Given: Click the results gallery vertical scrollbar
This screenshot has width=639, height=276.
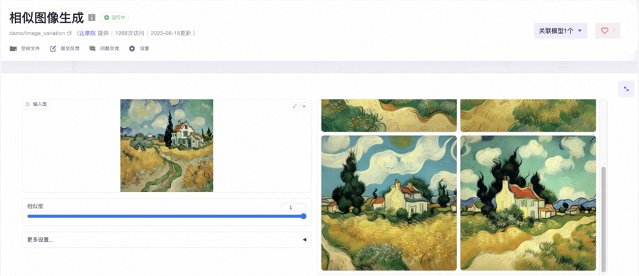Looking at the screenshot, I should pyautogui.click(x=603, y=217).
